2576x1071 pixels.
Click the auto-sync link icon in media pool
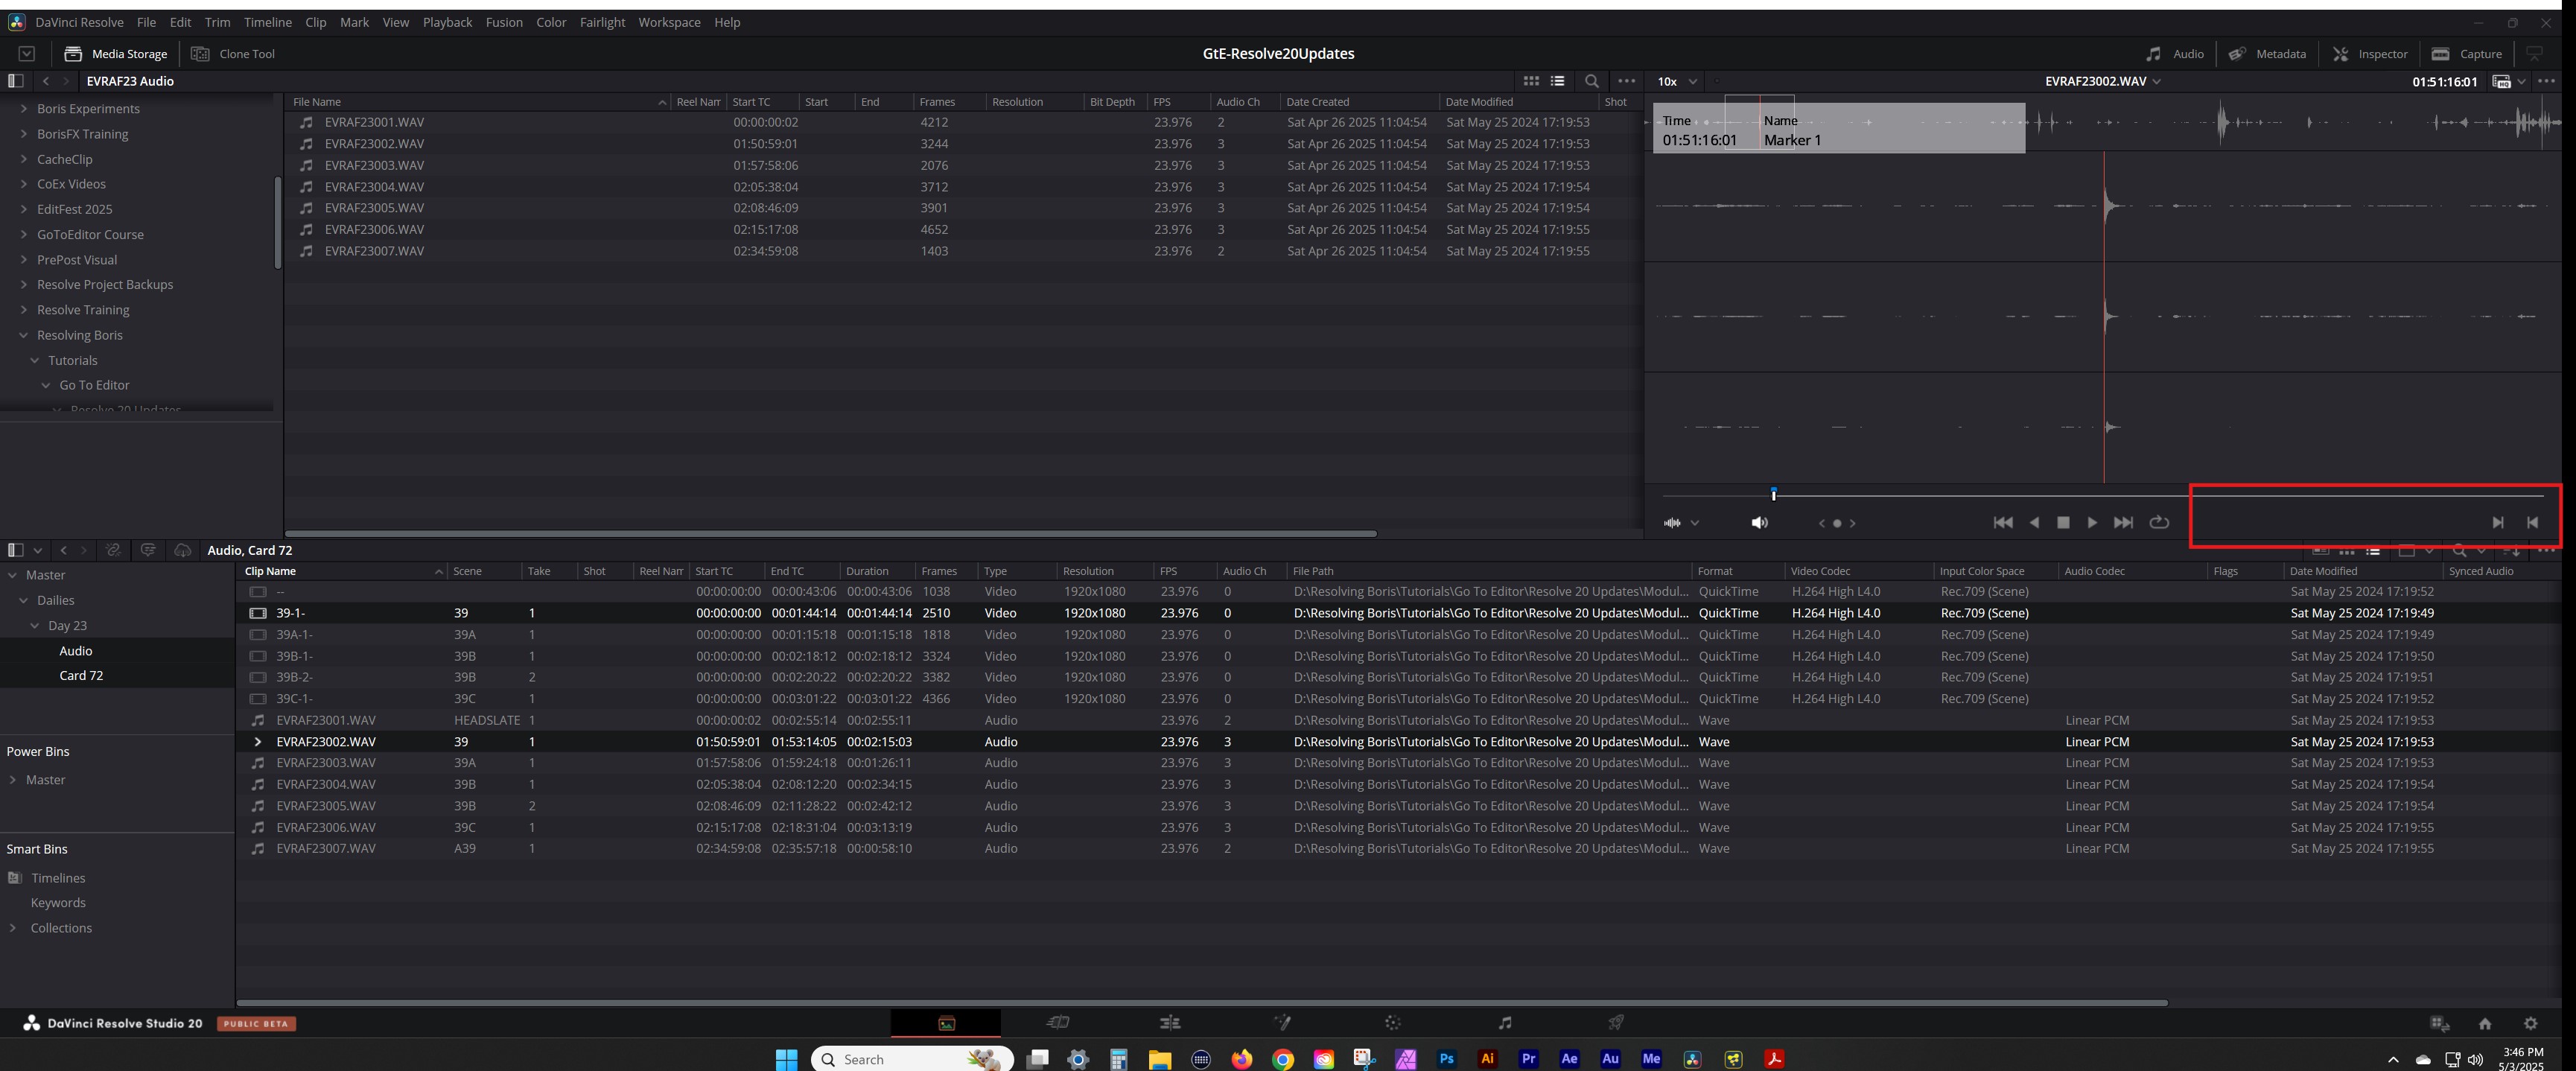pos(113,550)
